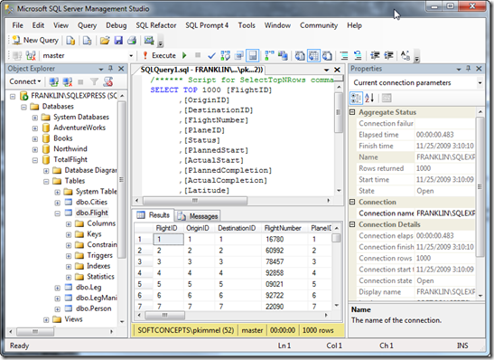Click Decrease Indent icon

click(x=375, y=55)
